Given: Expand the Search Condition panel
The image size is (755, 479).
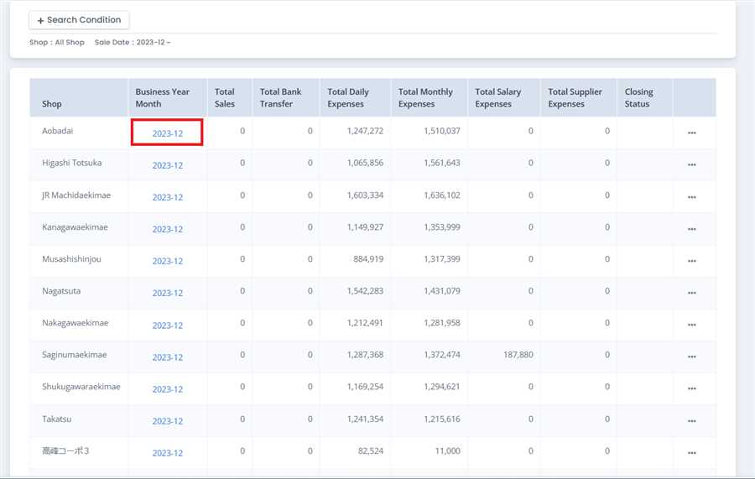Looking at the screenshot, I should (79, 20).
